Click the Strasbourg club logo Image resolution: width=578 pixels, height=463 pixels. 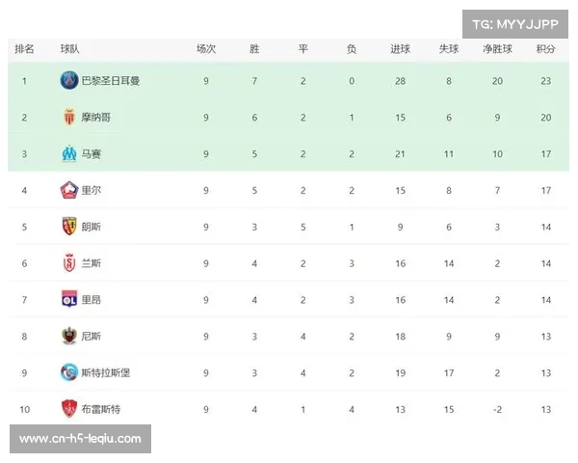pos(69,372)
